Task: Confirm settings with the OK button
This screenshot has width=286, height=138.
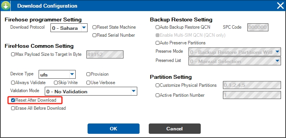Action: click(x=114, y=128)
